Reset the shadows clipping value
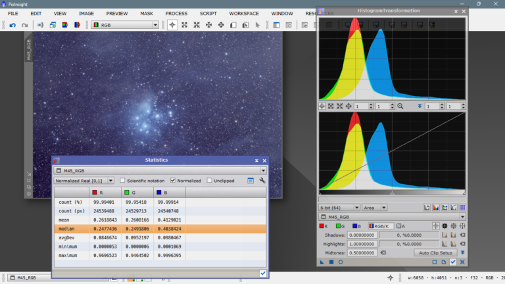Screen dimensions: 505x284 463,235
